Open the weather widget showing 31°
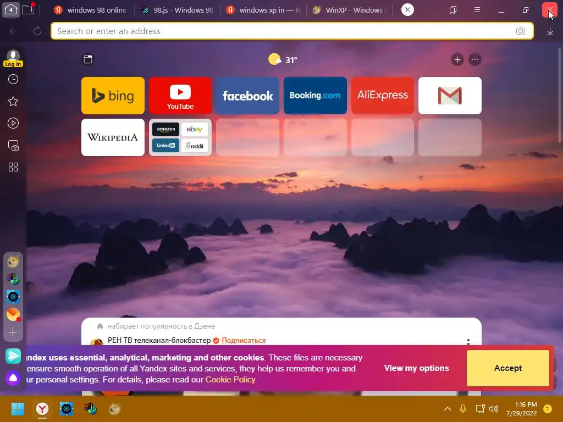Screen dimensions: 563x422 (283, 59)
